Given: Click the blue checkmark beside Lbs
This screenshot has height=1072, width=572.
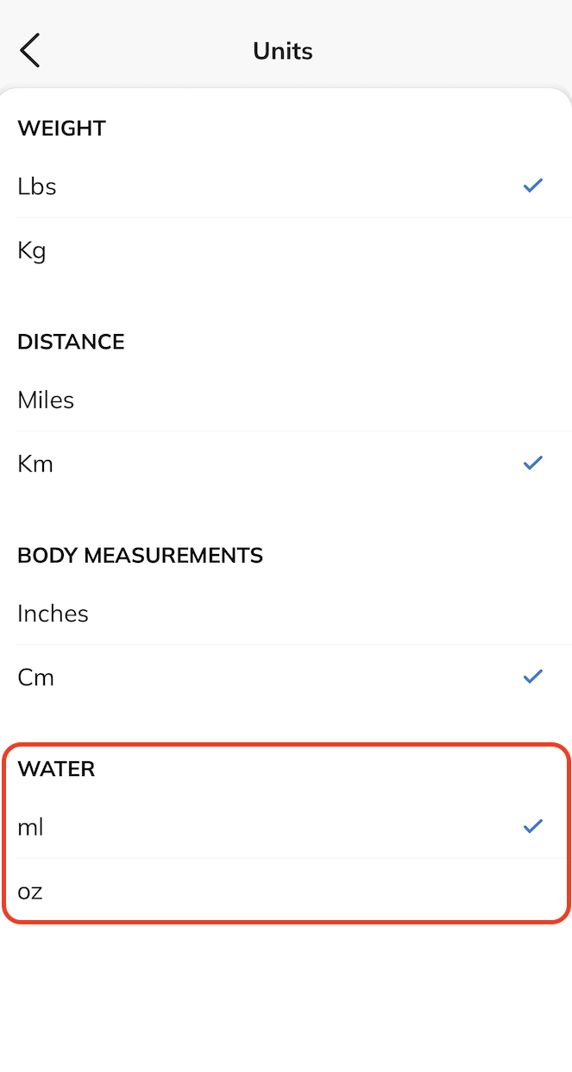Looking at the screenshot, I should coord(533,186).
